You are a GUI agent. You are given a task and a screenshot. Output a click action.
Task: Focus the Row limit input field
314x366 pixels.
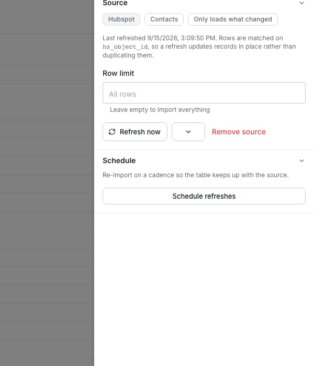point(204,93)
